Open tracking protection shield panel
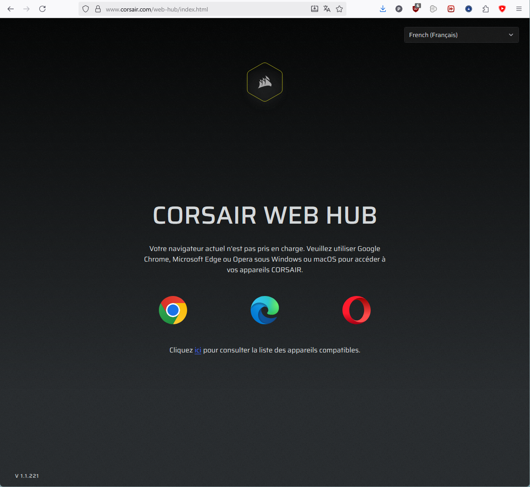Screen dimensions: 530x487 (86, 9)
